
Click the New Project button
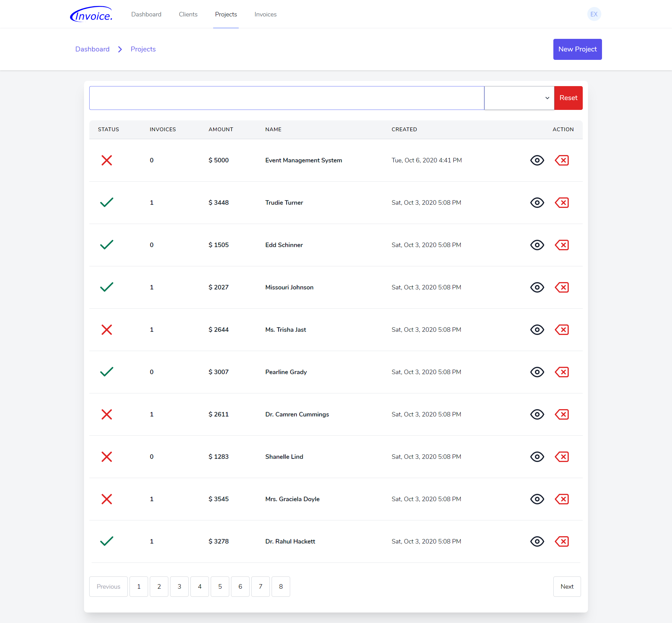point(577,49)
